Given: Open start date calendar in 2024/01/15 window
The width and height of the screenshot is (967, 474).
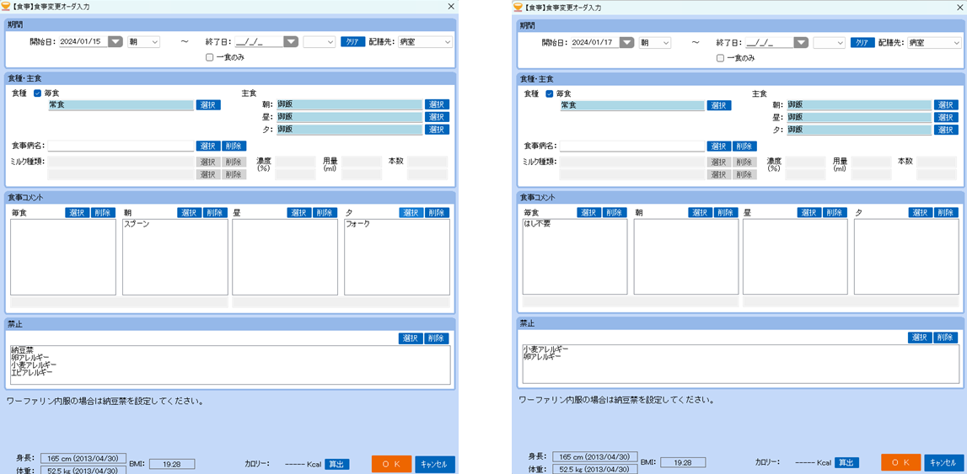Looking at the screenshot, I should (x=116, y=42).
